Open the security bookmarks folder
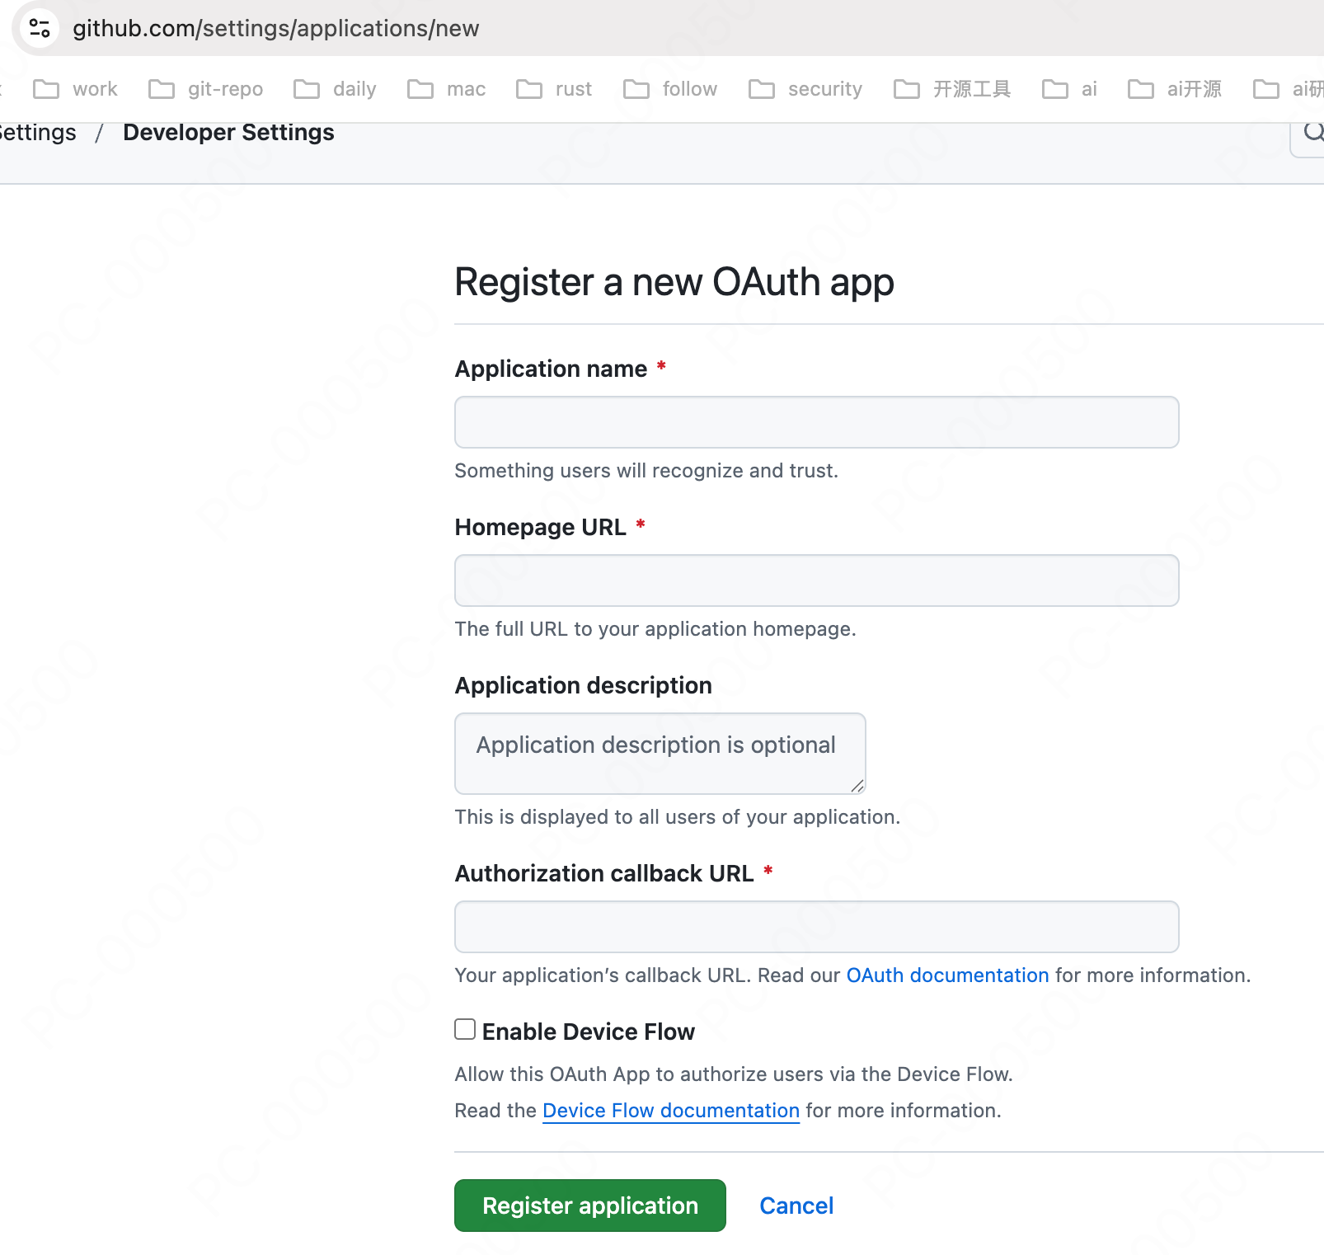1324x1255 pixels. pos(805,89)
